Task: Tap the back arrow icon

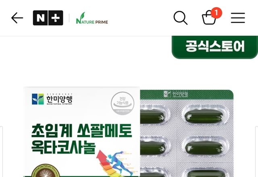Action: [17, 18]
